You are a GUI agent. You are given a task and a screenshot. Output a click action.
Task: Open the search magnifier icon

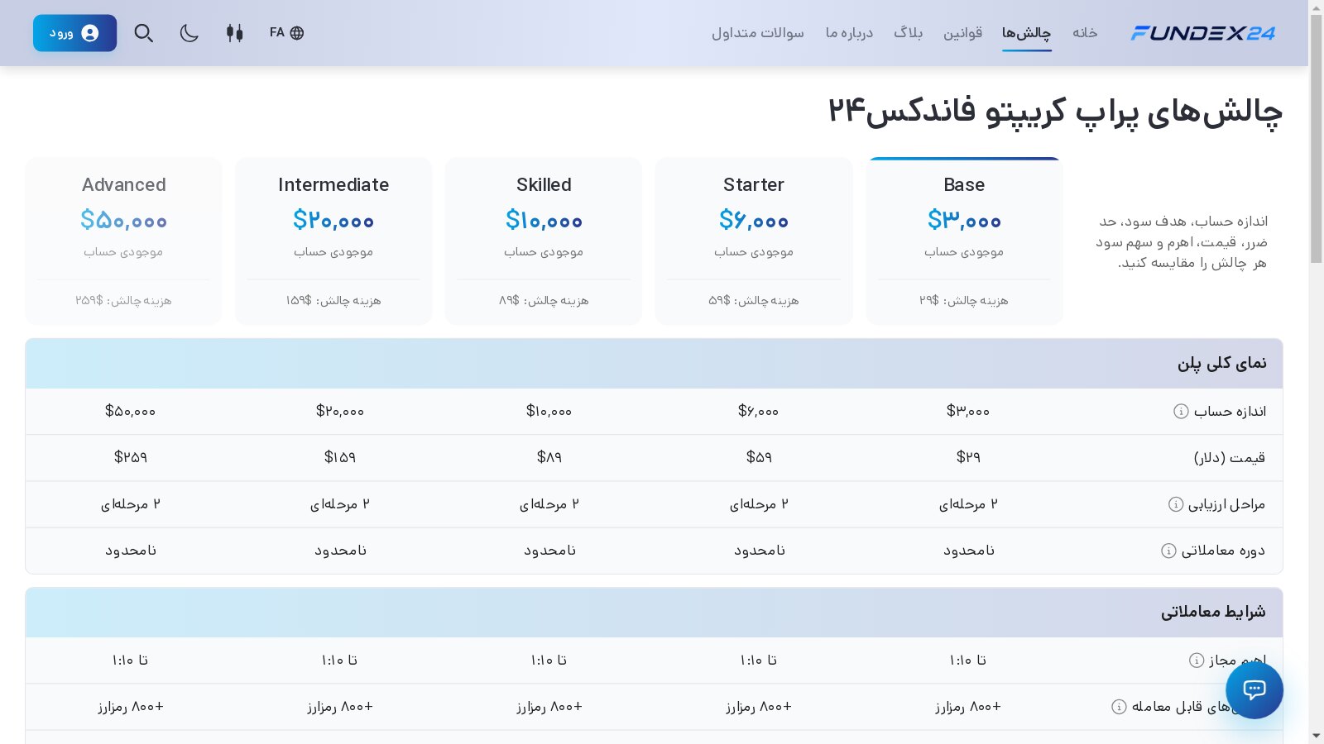tap(144, 33)
